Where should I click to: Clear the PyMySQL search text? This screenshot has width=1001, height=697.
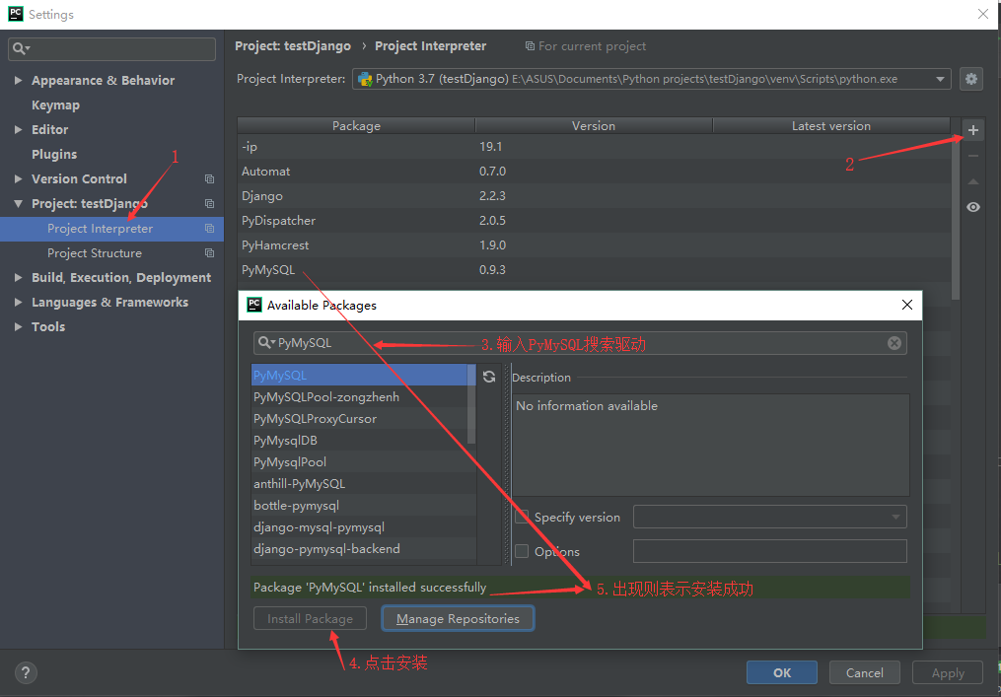click(x=894, y=343)
